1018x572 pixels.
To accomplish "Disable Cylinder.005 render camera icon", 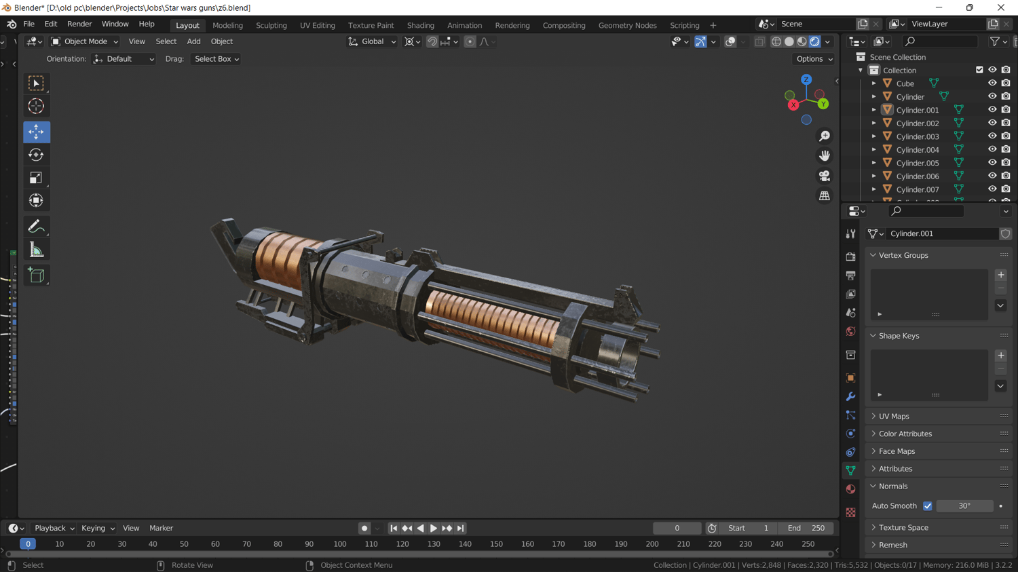I will tap(1006, 163).
